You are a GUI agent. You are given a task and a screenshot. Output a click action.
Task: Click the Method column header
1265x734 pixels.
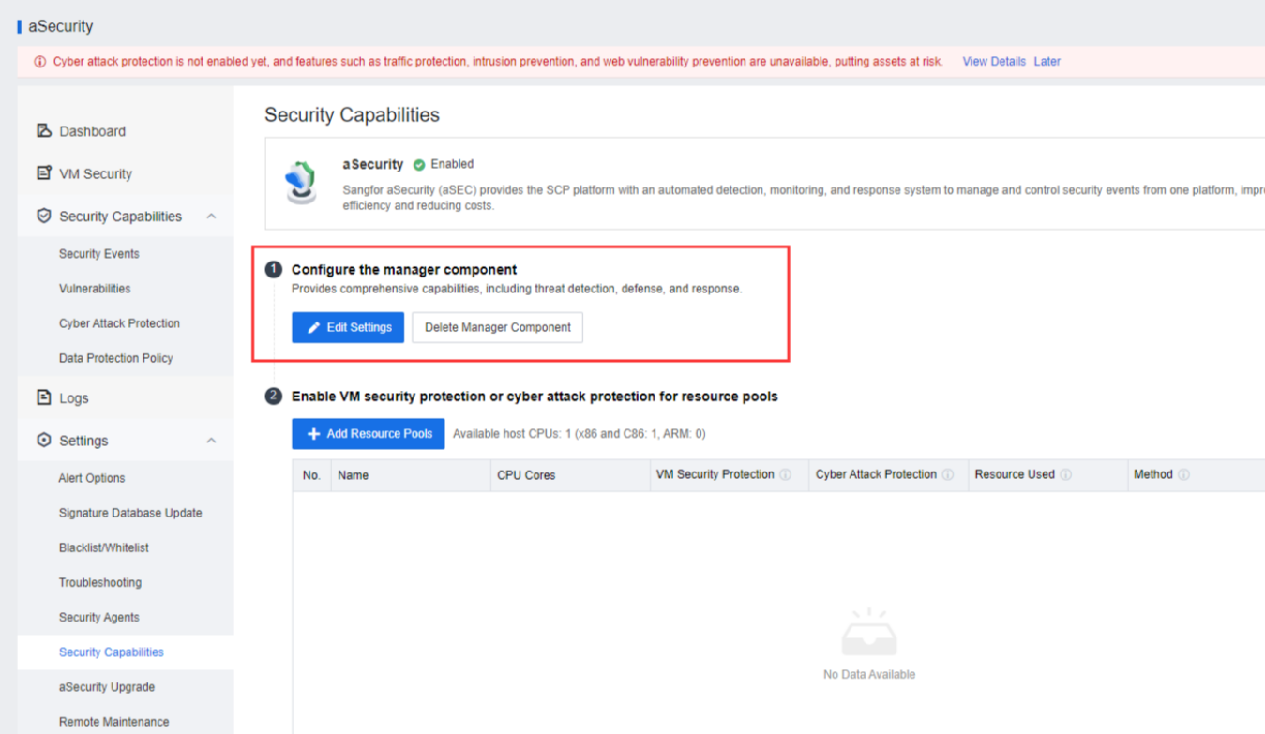[x=1196, y=475]
